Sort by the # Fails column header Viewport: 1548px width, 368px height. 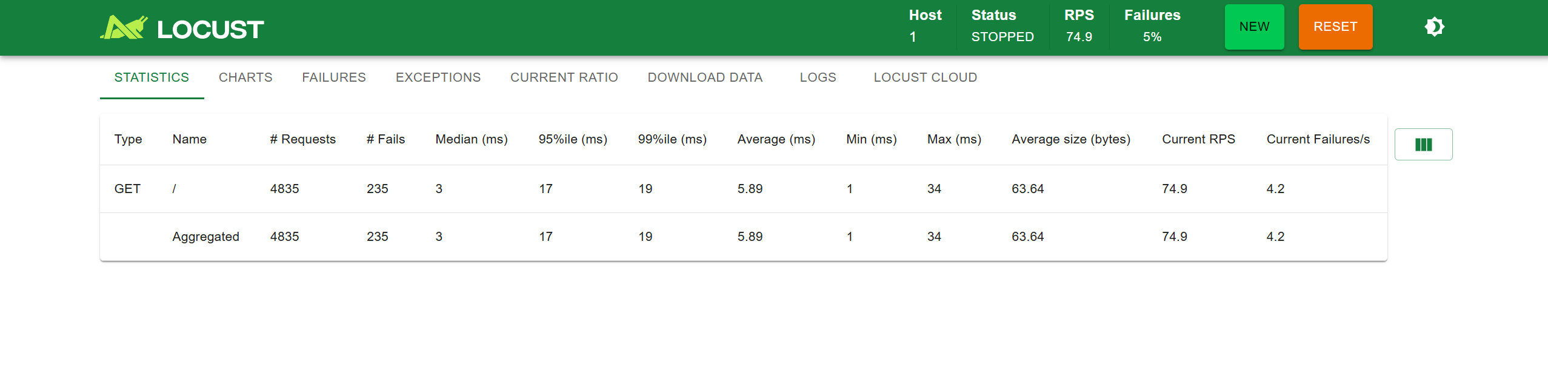[385, 139]
